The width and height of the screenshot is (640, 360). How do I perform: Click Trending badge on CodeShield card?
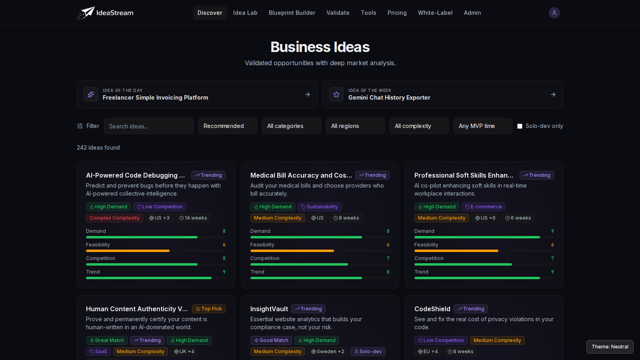(x=471, y=309)
